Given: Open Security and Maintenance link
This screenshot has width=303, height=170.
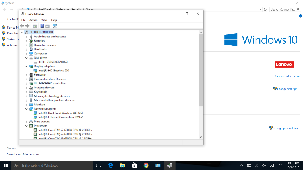Looking at the screenshot, I should pyautogui.click(x=23, y=154).
